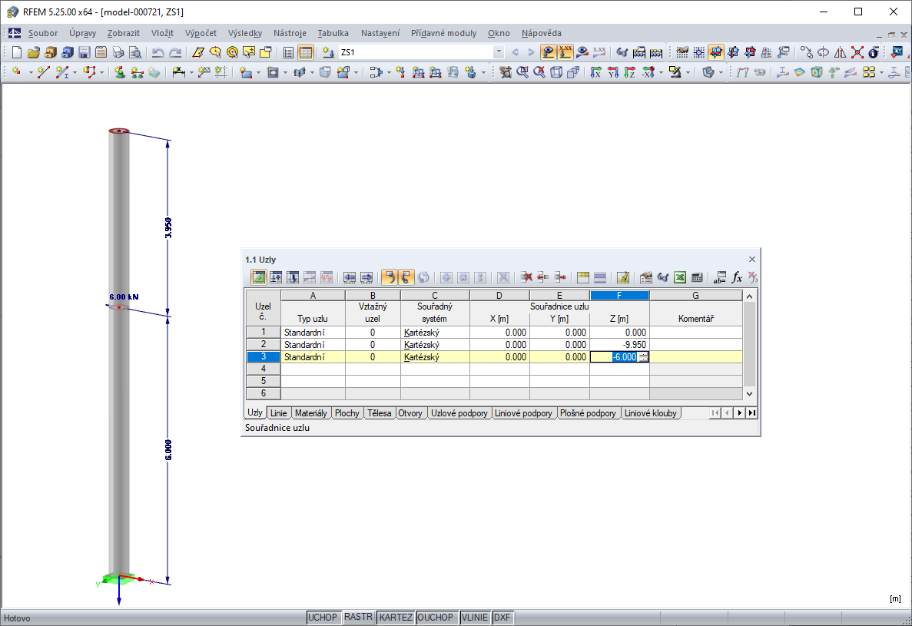912x626 pixels.
Task: Open the Soubor menu
Action: [x=43, y=33]
